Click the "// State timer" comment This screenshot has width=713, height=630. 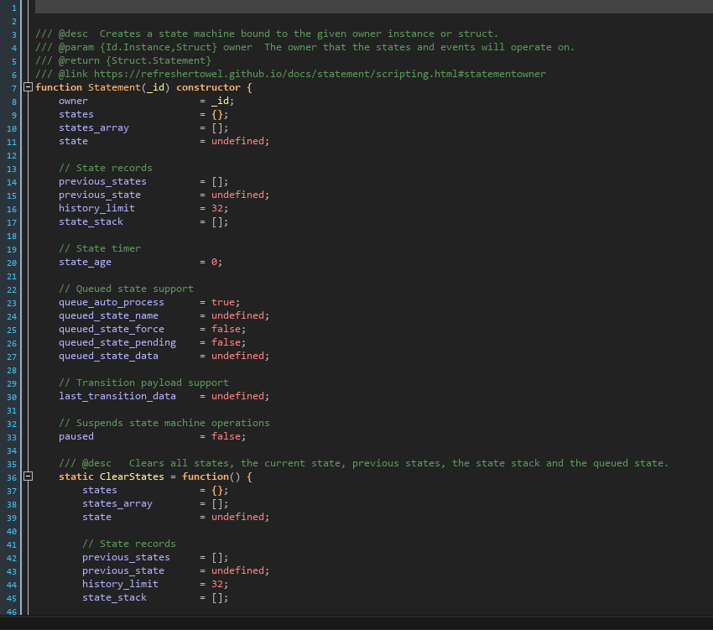coord(100,248)
